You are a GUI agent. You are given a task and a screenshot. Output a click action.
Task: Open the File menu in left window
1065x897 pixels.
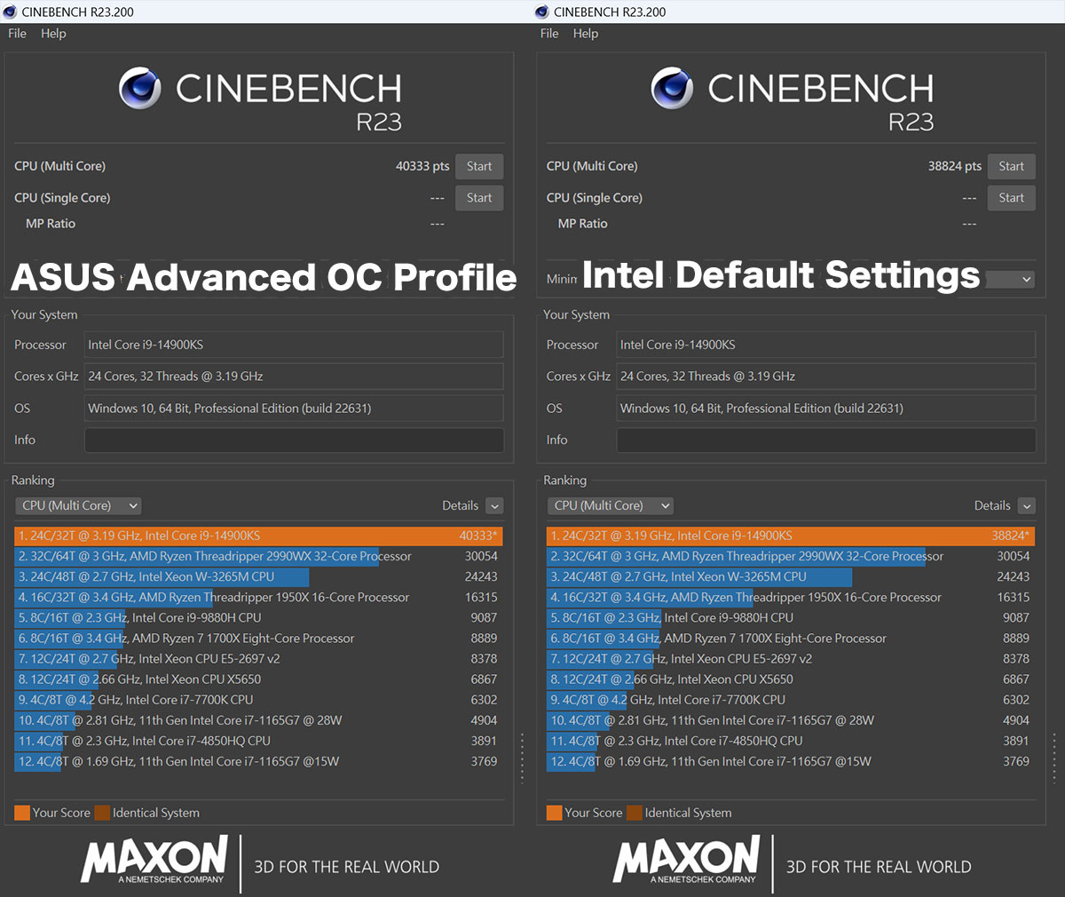pyautogui.click(x=17, y=33)
